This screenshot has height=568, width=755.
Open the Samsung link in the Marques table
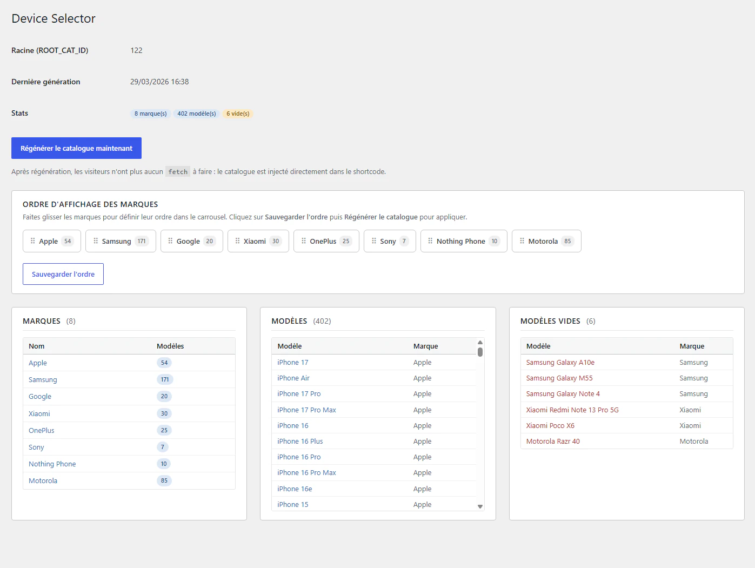[x=43, y=380]
